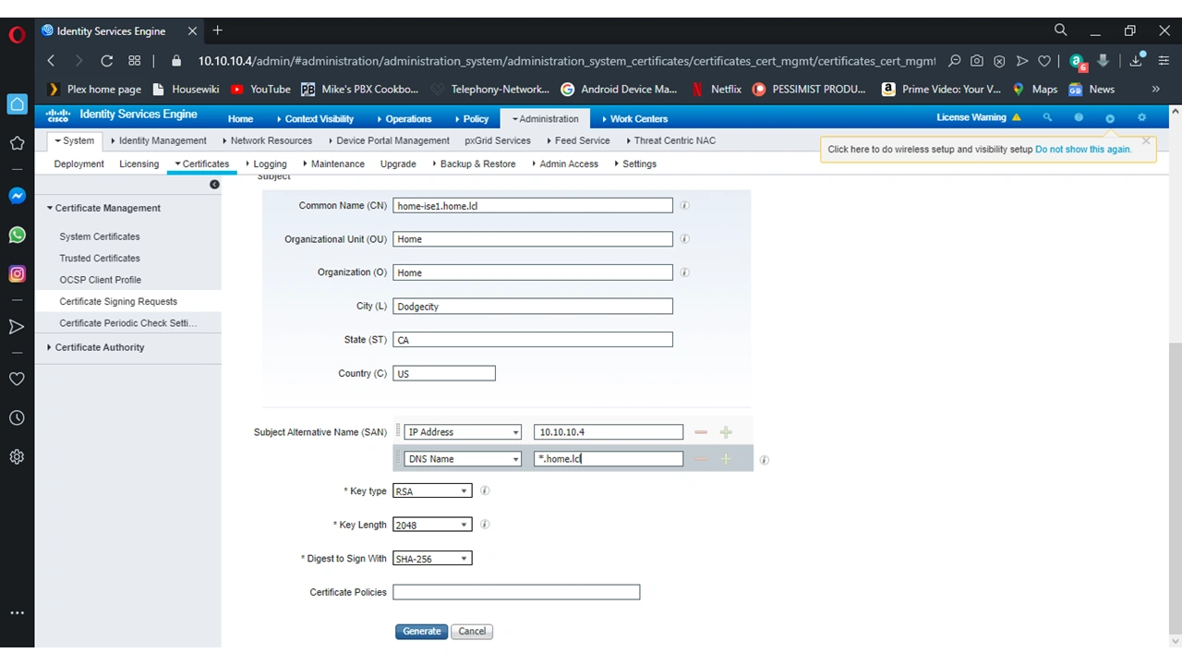Click the zoom-out magnifier in address bar
The image size is (1182, 665).
[955, 61]
